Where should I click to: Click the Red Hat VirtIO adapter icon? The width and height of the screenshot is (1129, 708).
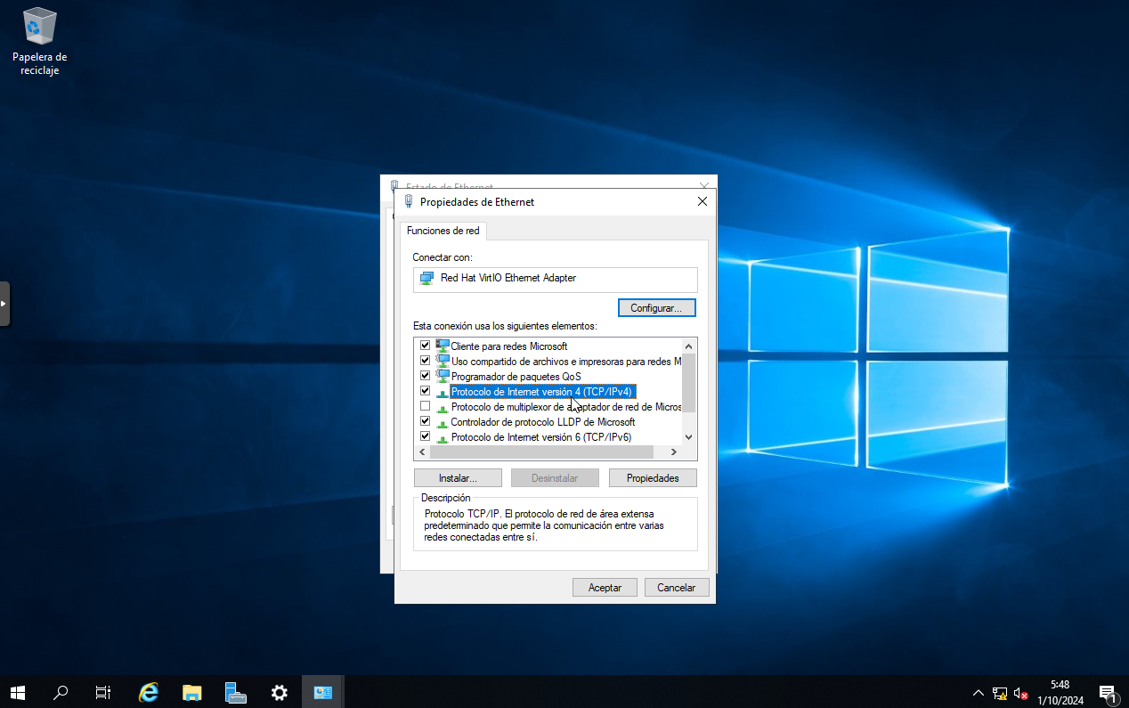click(x=426, y=278)
